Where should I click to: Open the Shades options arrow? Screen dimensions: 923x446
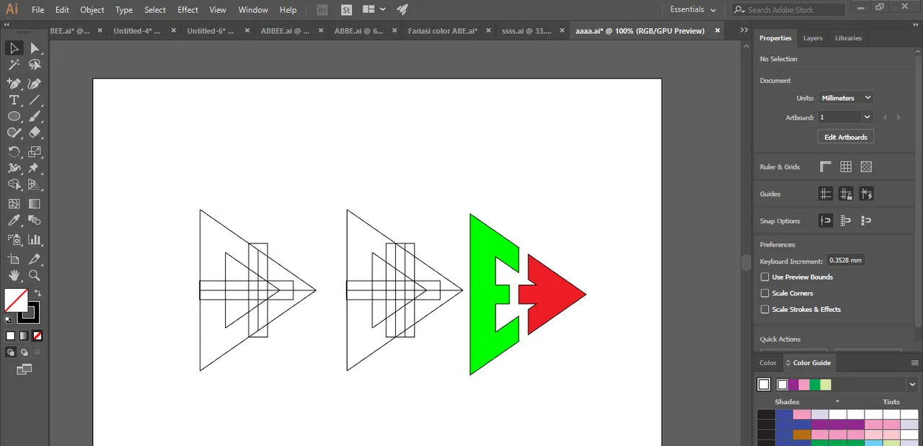point(837,401)
